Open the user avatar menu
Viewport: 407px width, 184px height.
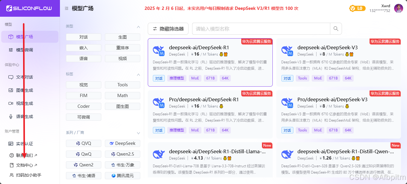(x=398, y=8)
